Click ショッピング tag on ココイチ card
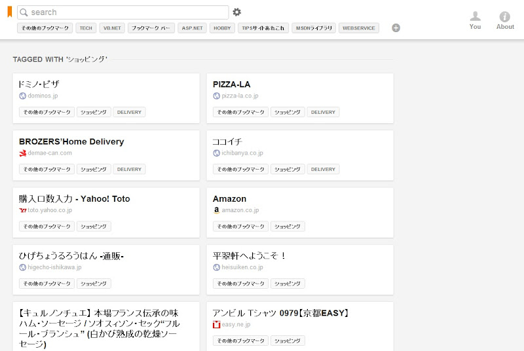Screen dimensions: 524x351 (288, 170)
